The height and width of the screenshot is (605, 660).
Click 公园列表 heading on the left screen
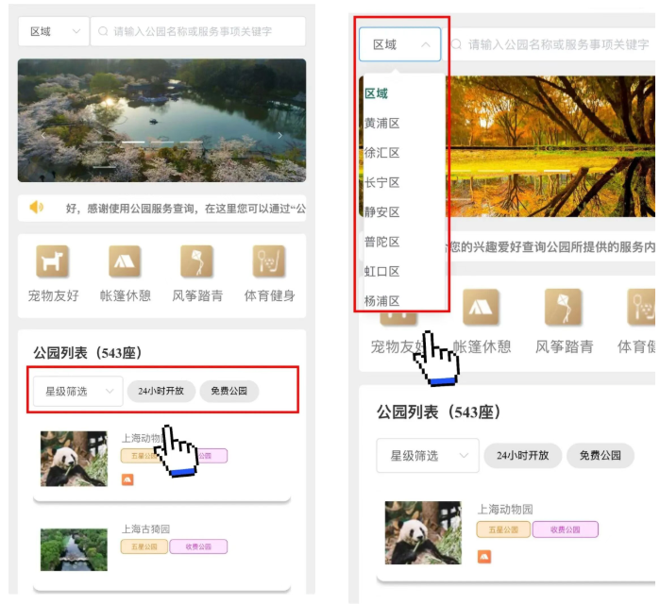coord(88,353)
